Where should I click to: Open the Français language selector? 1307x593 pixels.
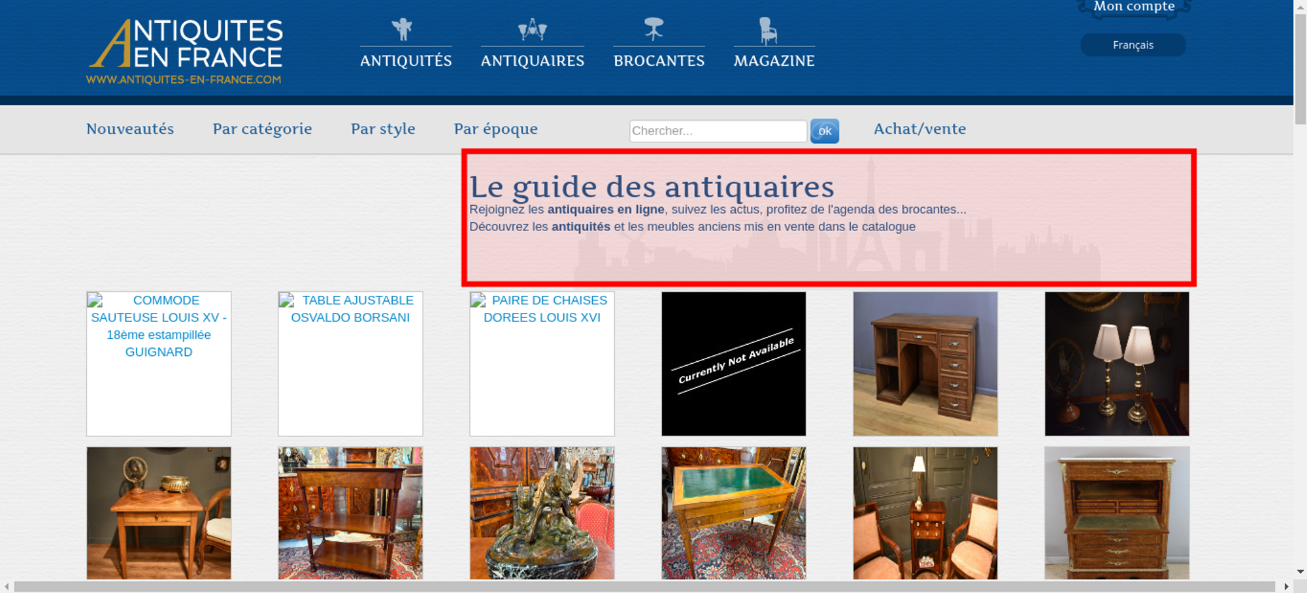point(1133,45)
